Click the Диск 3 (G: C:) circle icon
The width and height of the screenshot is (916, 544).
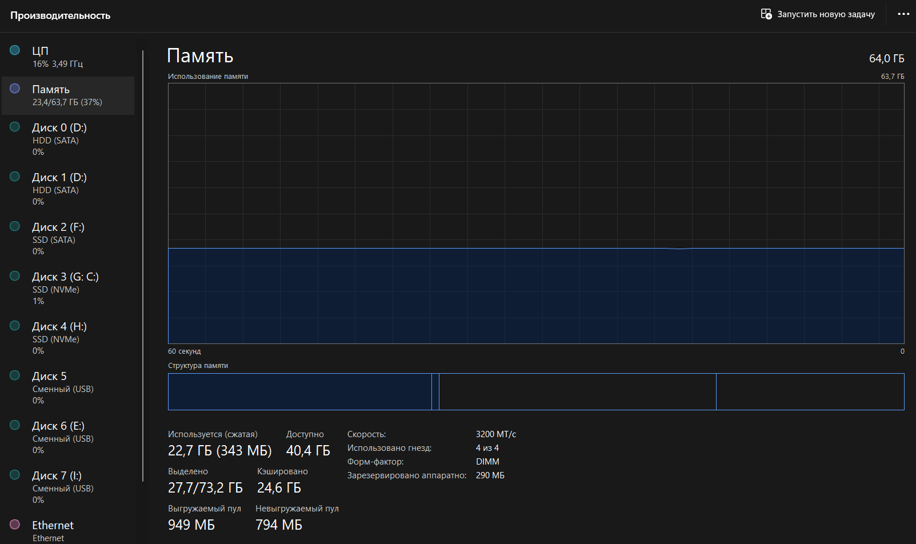click(x=15, y=276)
